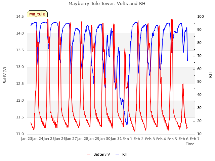
Task: Click the 11.5 voltage axis value
Action: (x=20, y=117)
